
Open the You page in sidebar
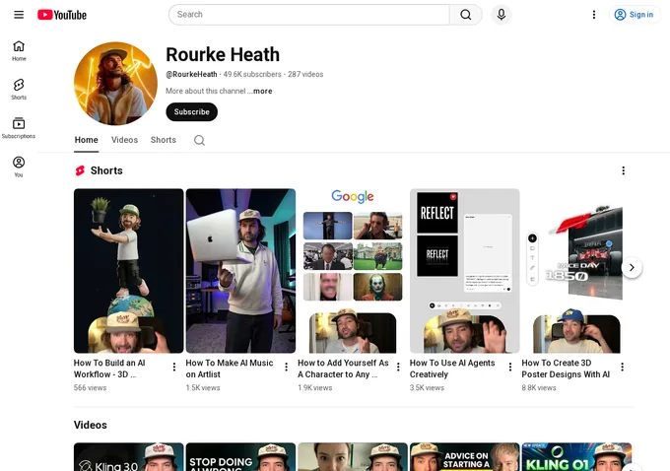(19, 167)
